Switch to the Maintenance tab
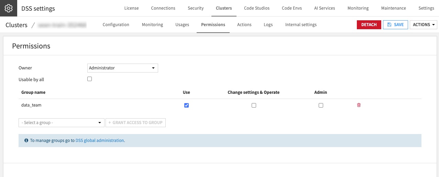This screenshot has height=177, width=439. [x=394, y=8]
